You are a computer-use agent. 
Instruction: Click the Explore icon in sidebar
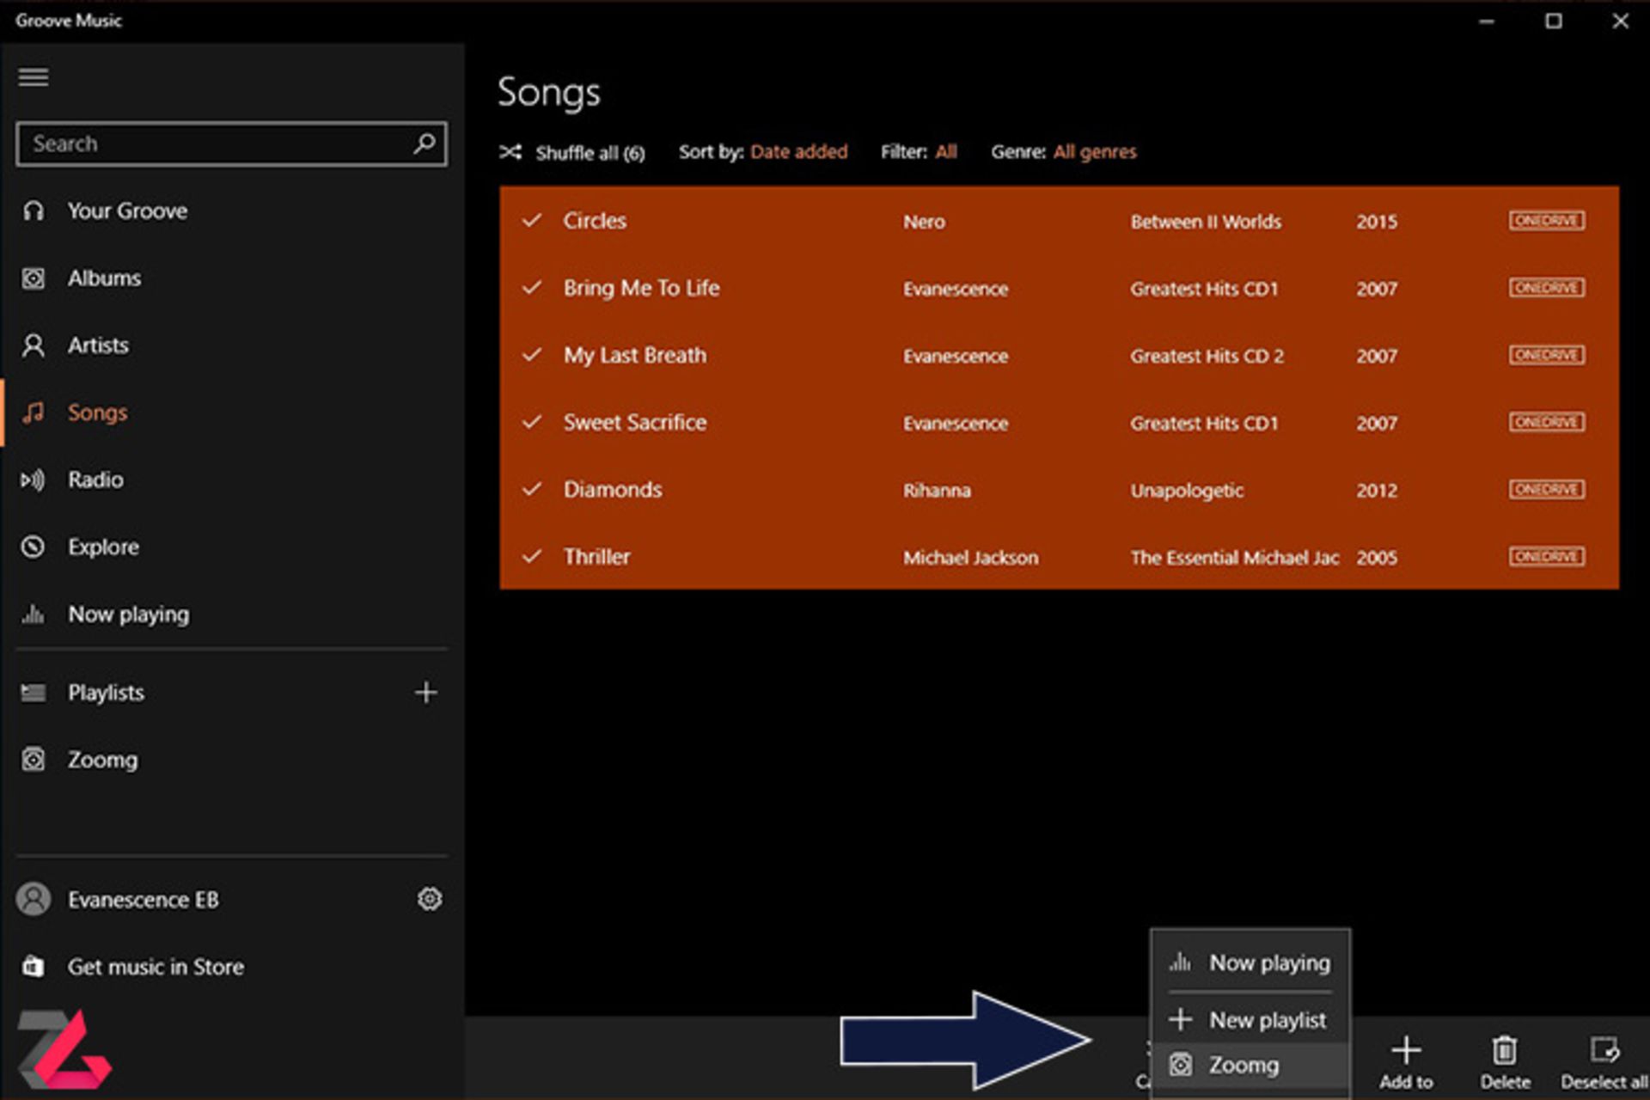(34, 547)
